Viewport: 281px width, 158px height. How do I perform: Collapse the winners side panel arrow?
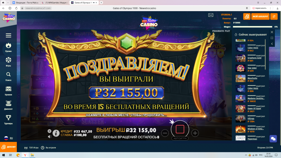point(272,44)
